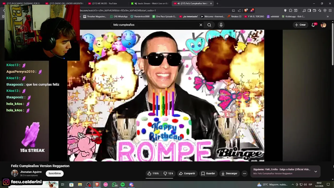This screenshot has width=334, height=188.
Task: Open the music note media control icon
Action: coord(304,10)
